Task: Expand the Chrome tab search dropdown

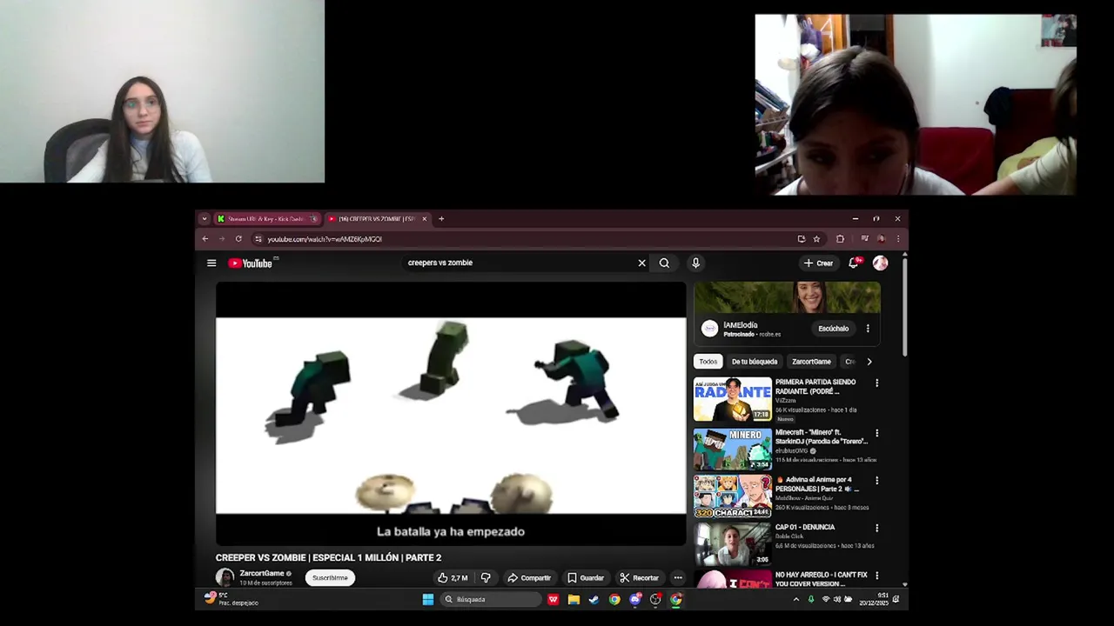Action: [x=205, y=219]
